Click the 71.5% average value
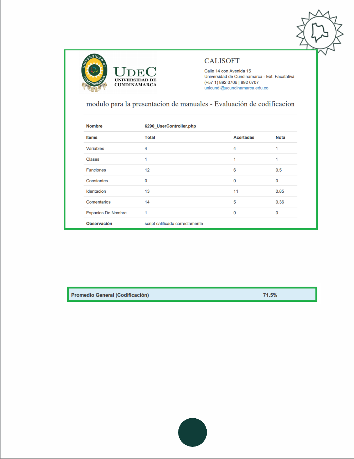The width and height of the screenshot is (354, 459). coord(270,295)
